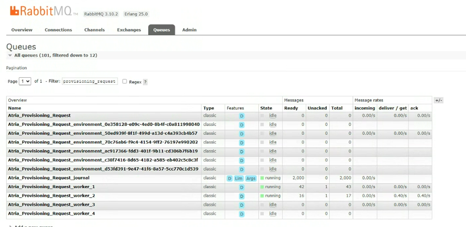Click the queue filter text field
The image size is (466, 227).
click(x=90, y=82)
